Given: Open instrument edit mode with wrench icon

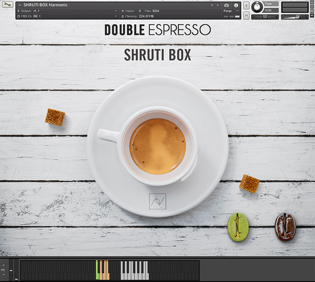Looking at the screenshot, I should pyautogui.click(x=8, y=5).
